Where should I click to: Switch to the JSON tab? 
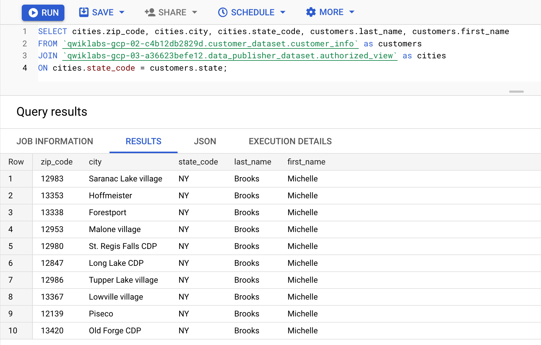(205, 141)
